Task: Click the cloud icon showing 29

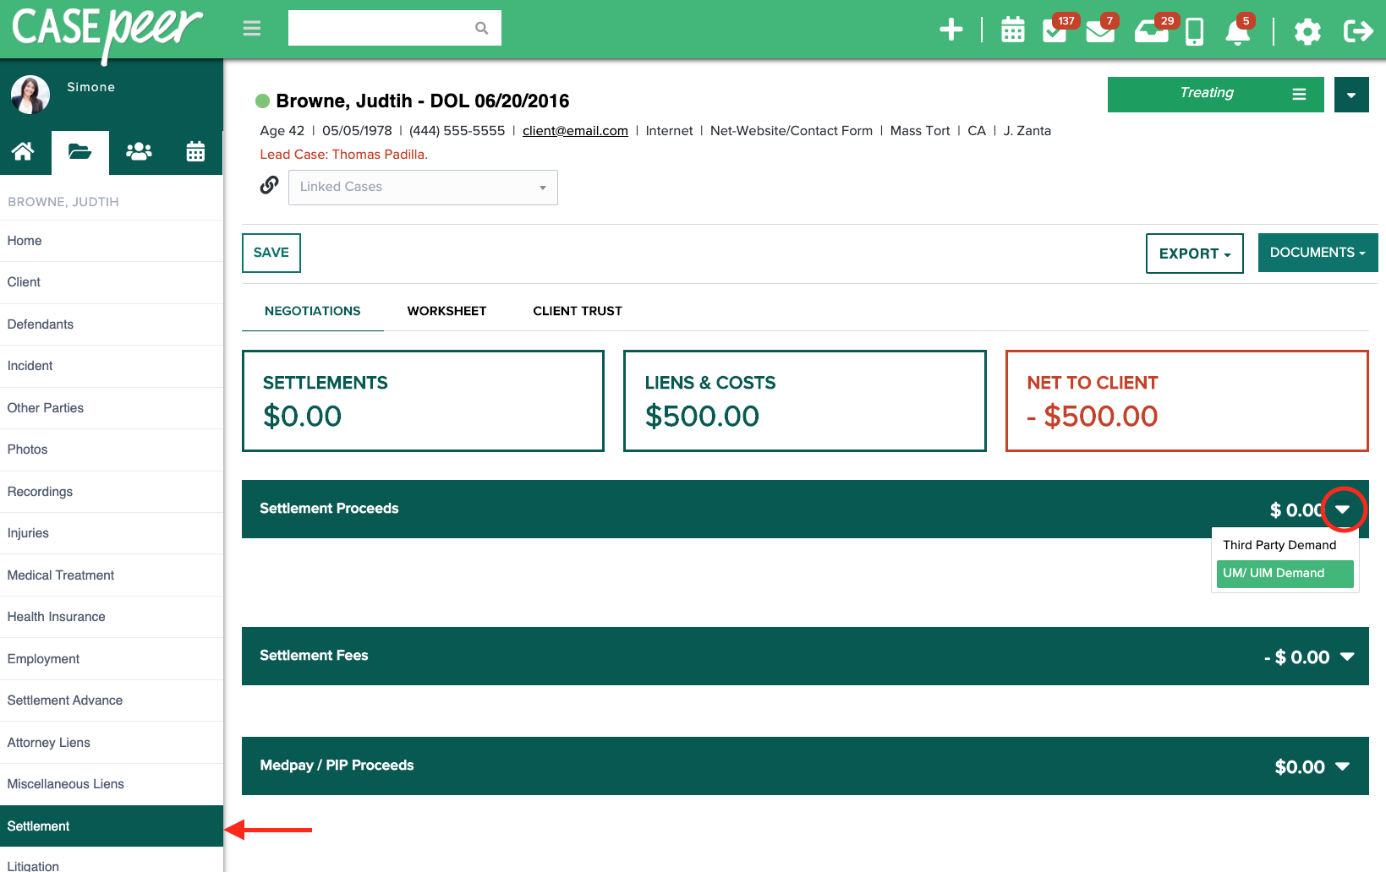Action: 1152,32
